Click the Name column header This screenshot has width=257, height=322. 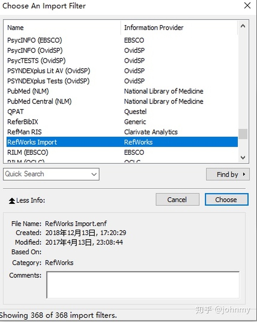click(x=62, y=28)
